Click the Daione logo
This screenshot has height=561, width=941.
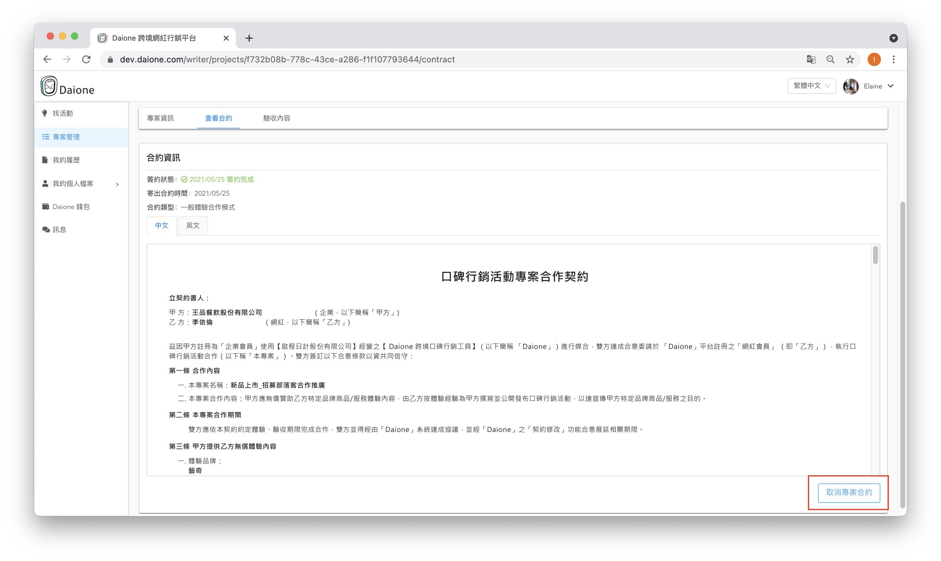(x=67, y=87)
